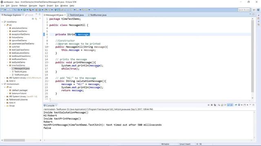Open the Source menu

click(x=14, y=6)
